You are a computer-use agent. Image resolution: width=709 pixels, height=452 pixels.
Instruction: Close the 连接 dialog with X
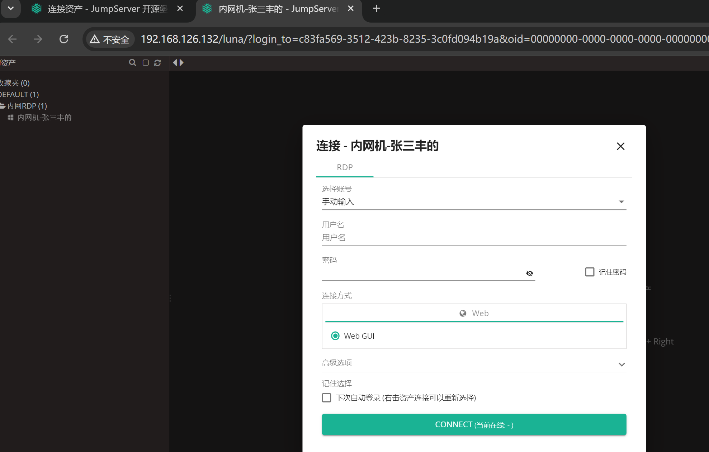click(x=620, y=146)
